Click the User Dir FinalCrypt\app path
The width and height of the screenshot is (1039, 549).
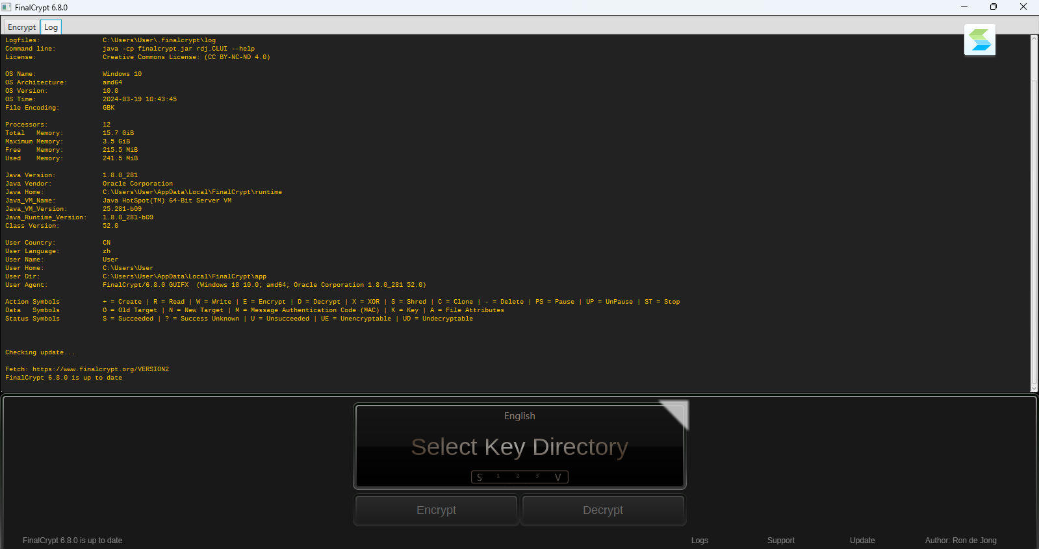click(x=185, y=276)
